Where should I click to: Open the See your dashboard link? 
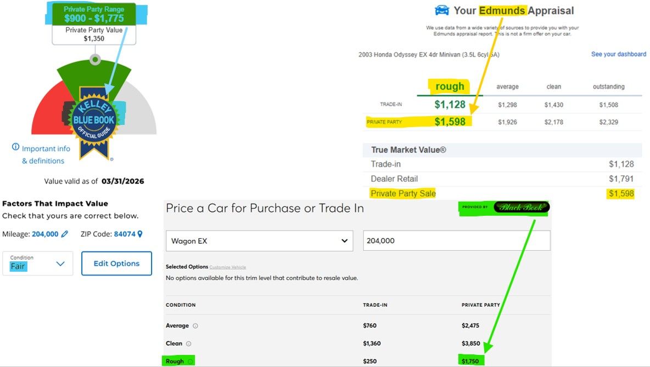click(618, 54)
